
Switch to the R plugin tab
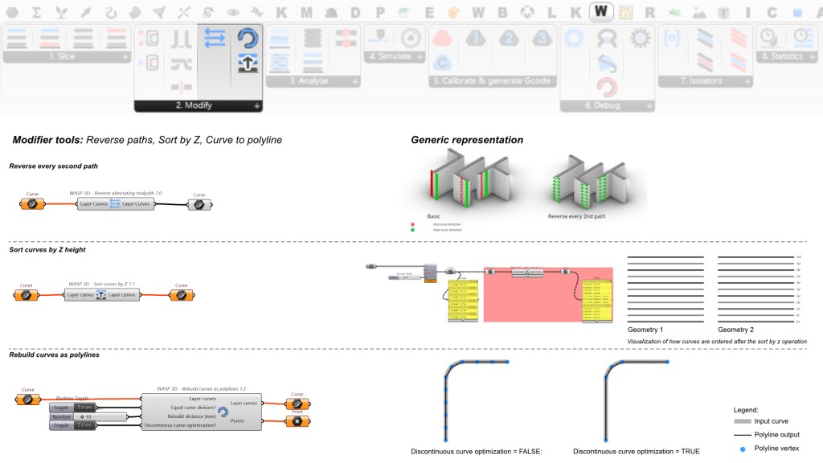pyautogui.click(x=649, y=12)
